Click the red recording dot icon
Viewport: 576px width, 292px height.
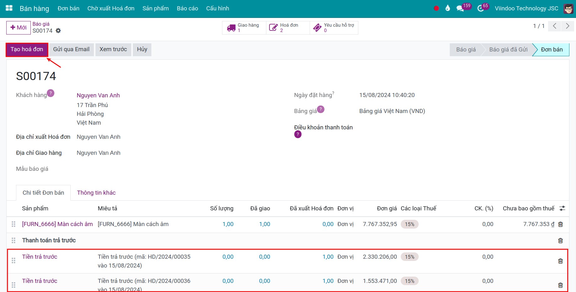[436, 8]
